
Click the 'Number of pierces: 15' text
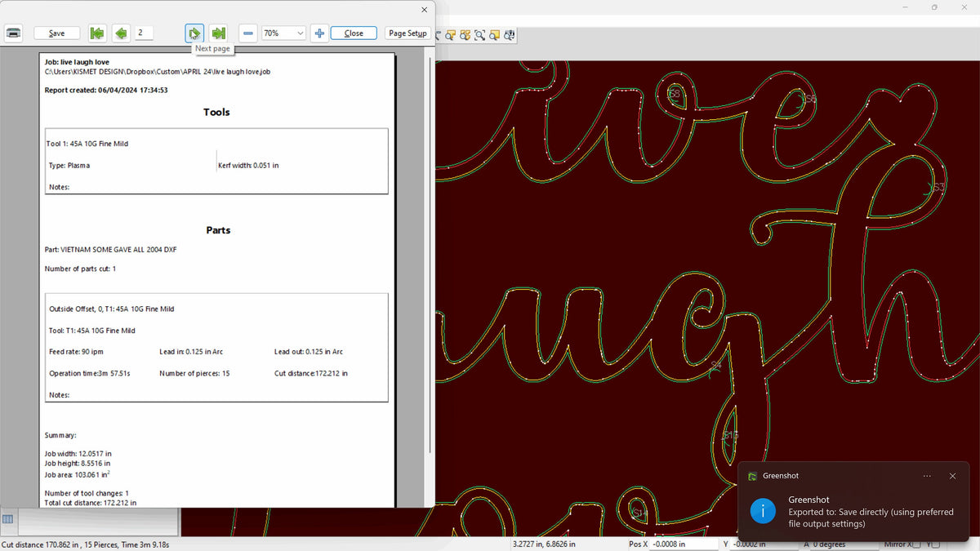tap(194, 373)
